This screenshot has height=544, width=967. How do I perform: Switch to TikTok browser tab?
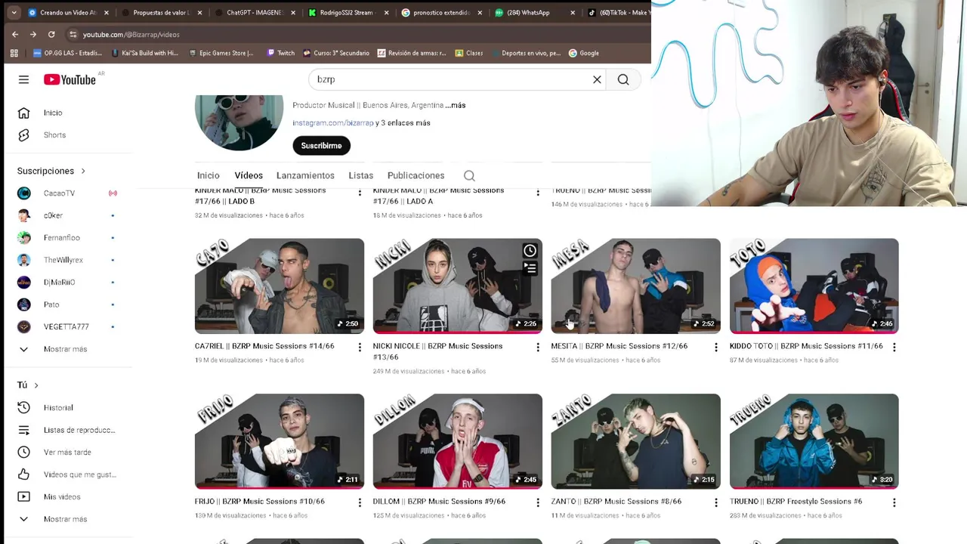(619, 13)
